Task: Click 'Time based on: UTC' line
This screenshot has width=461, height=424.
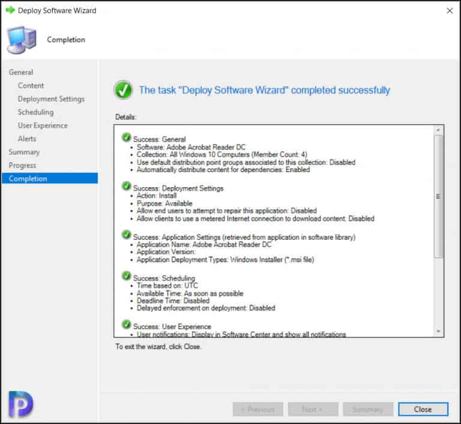Action: pyautogui.click(x=167, y=285)
